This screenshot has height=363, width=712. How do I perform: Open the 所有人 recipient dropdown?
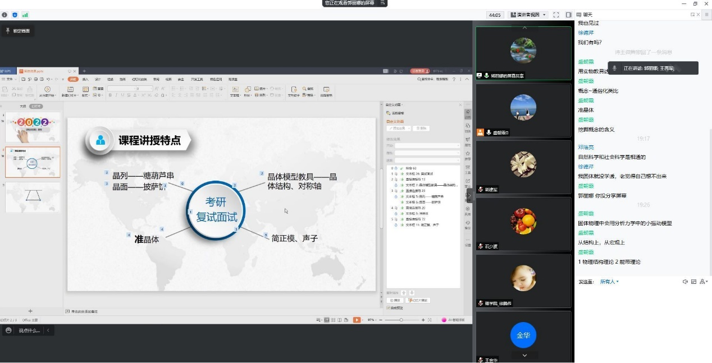click(609, 282)
